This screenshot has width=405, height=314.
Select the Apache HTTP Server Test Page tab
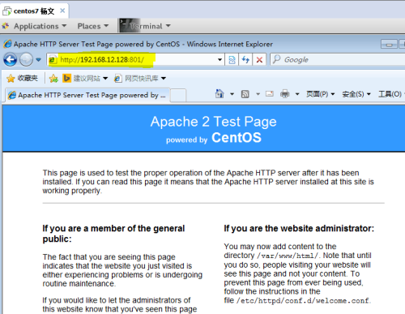(87, 95)
